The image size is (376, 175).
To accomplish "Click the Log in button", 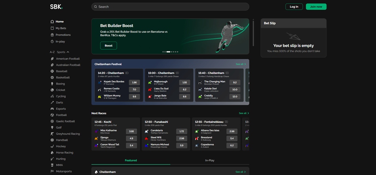I will (294, 7).
